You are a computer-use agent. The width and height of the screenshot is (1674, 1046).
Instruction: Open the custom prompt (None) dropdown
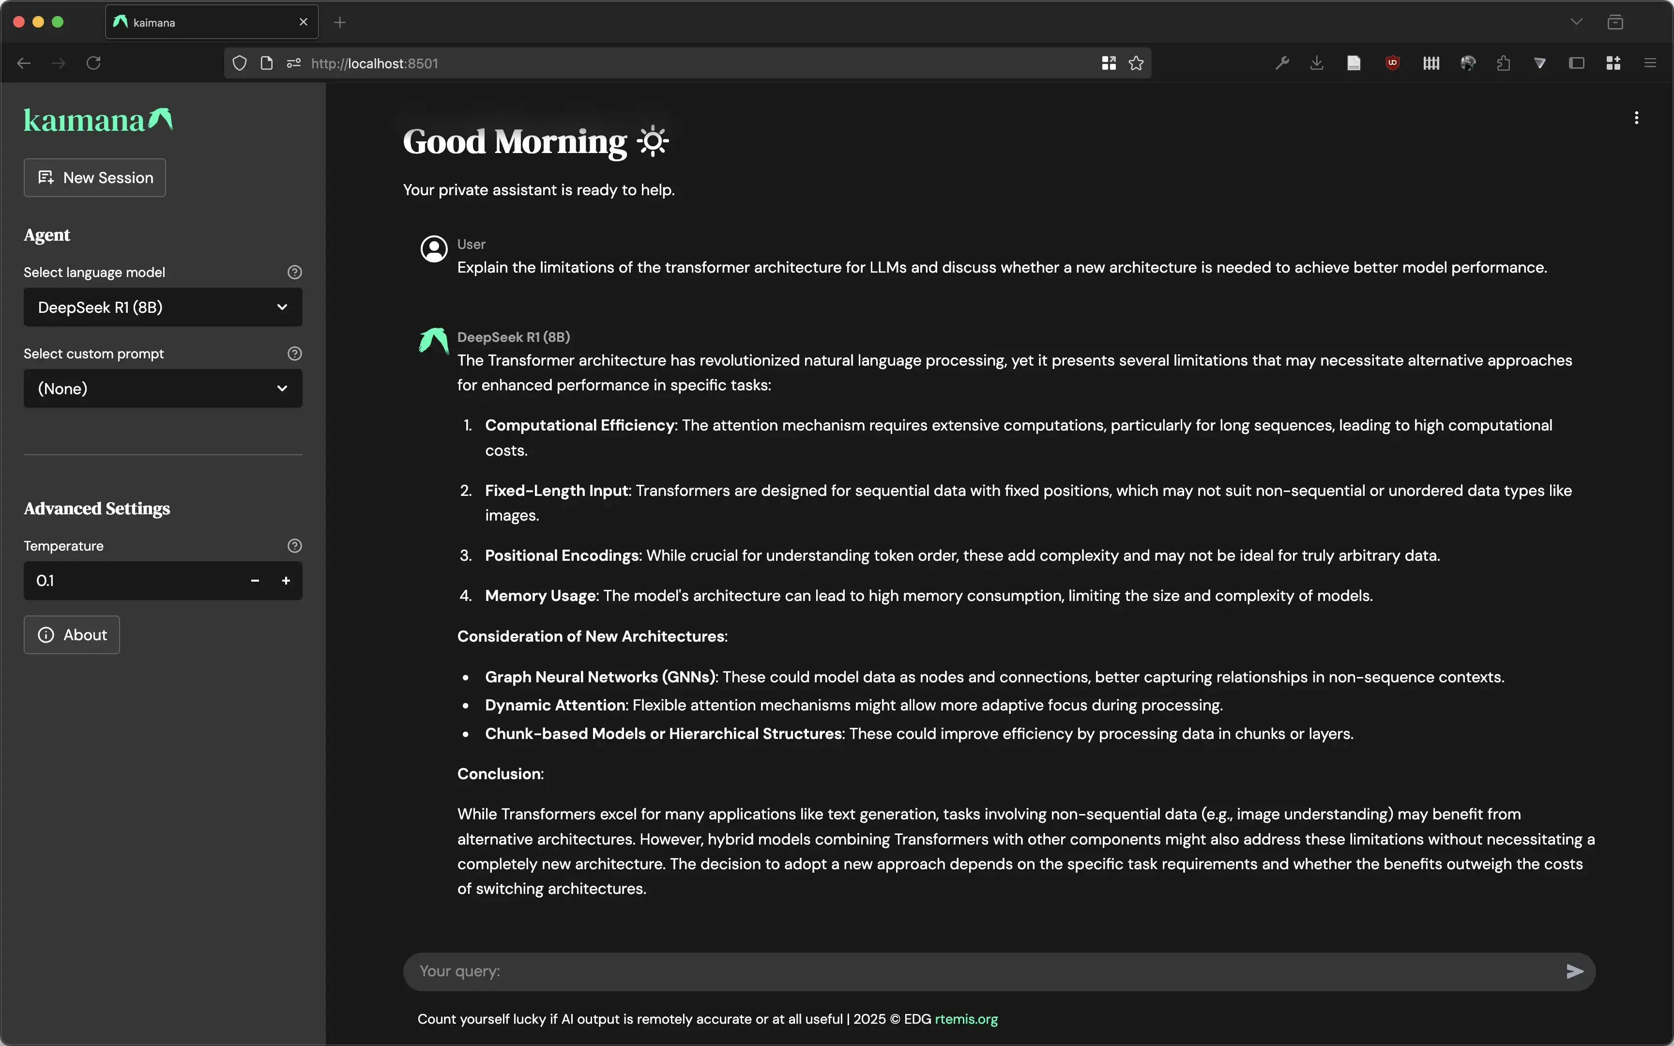[163, 388]
